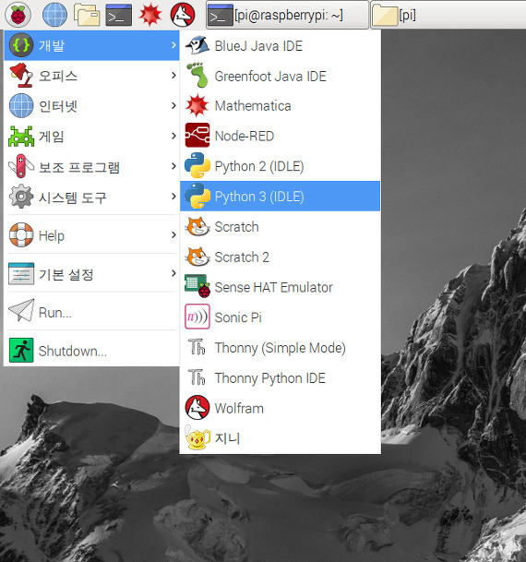Start Python 2 (IDLE)
The image size is (526, 562).
click(x=280, y=166)
